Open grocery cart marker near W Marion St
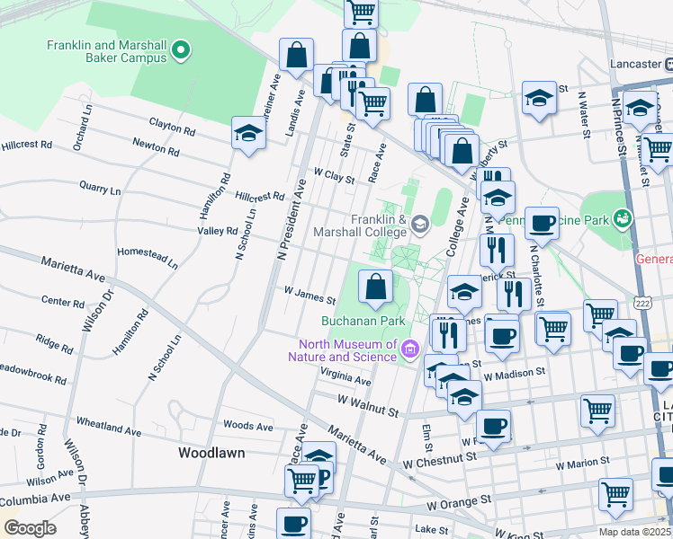This screenshot has height=539, width=673. click(598, 411)
